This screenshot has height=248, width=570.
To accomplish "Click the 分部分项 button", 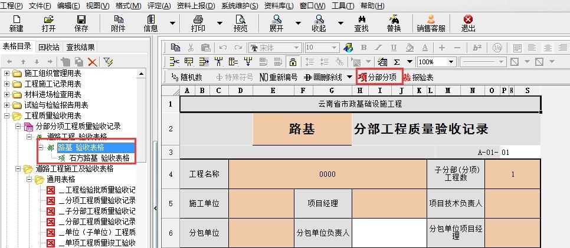I will point(379,77).
